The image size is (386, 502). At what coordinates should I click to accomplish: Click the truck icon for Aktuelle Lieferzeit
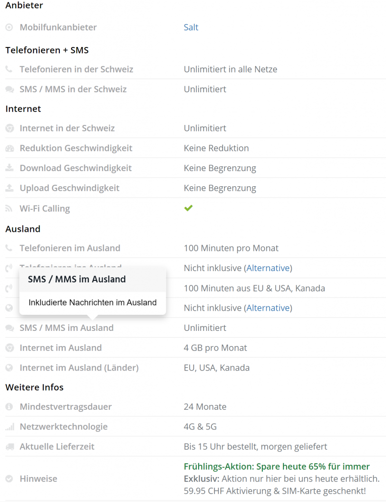coord(9,447)
